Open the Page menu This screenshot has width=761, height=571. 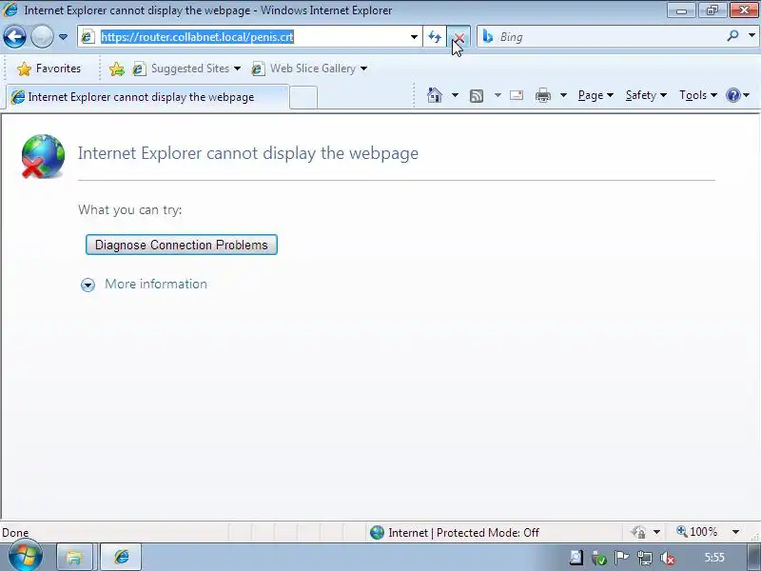pyautogui.click(x=595, y=95)
